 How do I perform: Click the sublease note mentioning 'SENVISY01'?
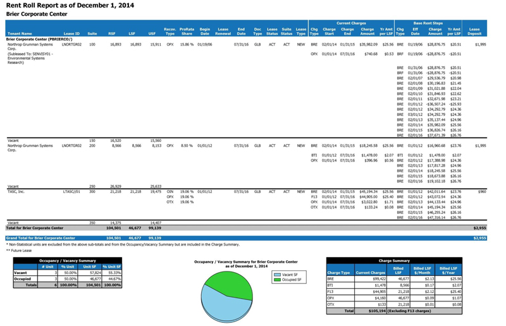[x=30, y=58]
